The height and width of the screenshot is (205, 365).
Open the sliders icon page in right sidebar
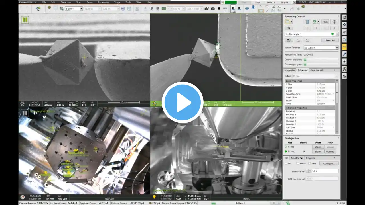[344, 76]
